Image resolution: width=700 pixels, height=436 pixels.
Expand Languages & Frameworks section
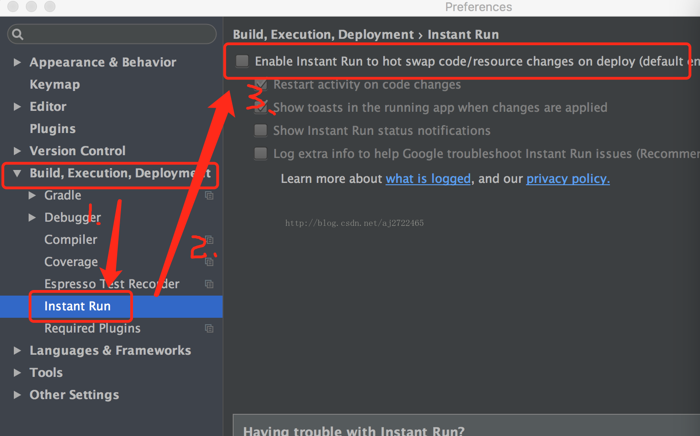click(x=17, y=351)
